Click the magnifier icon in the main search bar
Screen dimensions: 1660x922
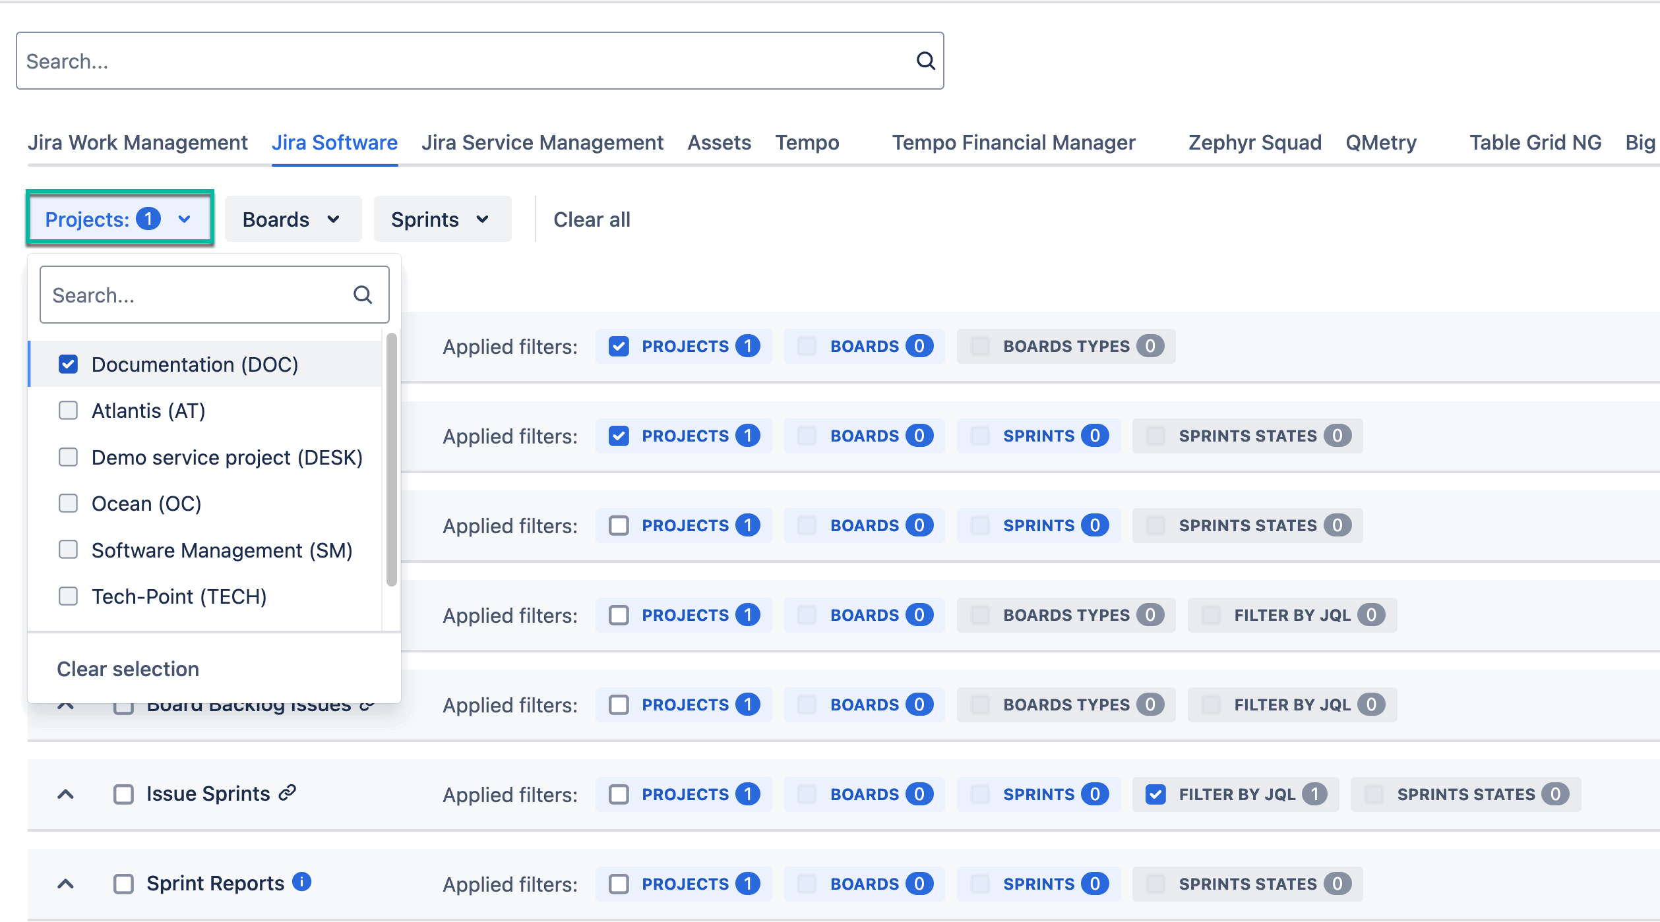coord(925,61)
